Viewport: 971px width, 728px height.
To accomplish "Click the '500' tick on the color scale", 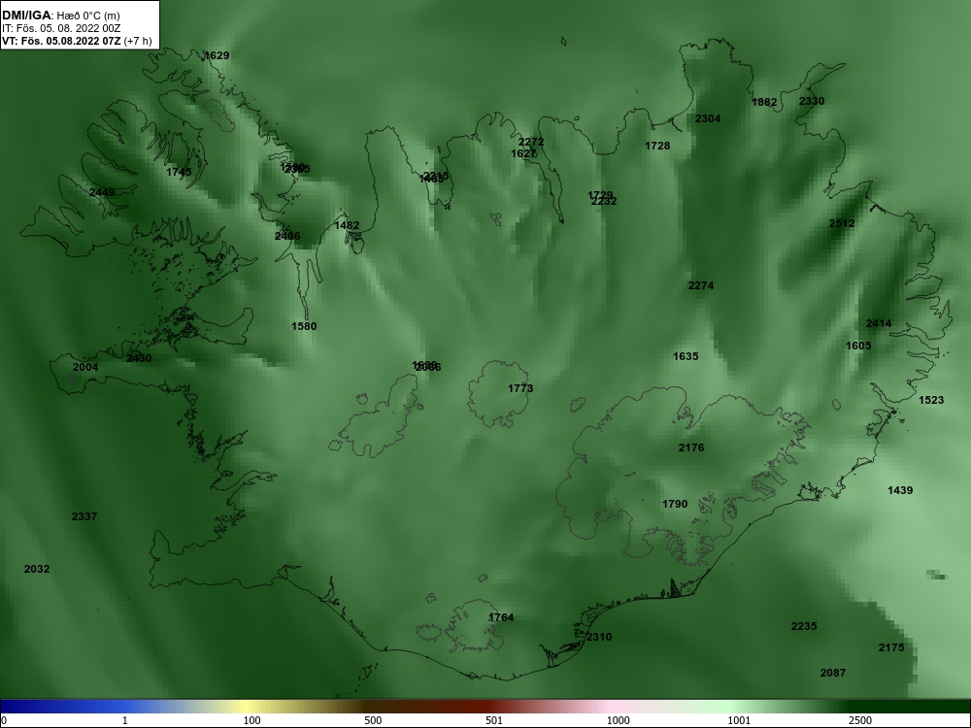I will (373, 720).
